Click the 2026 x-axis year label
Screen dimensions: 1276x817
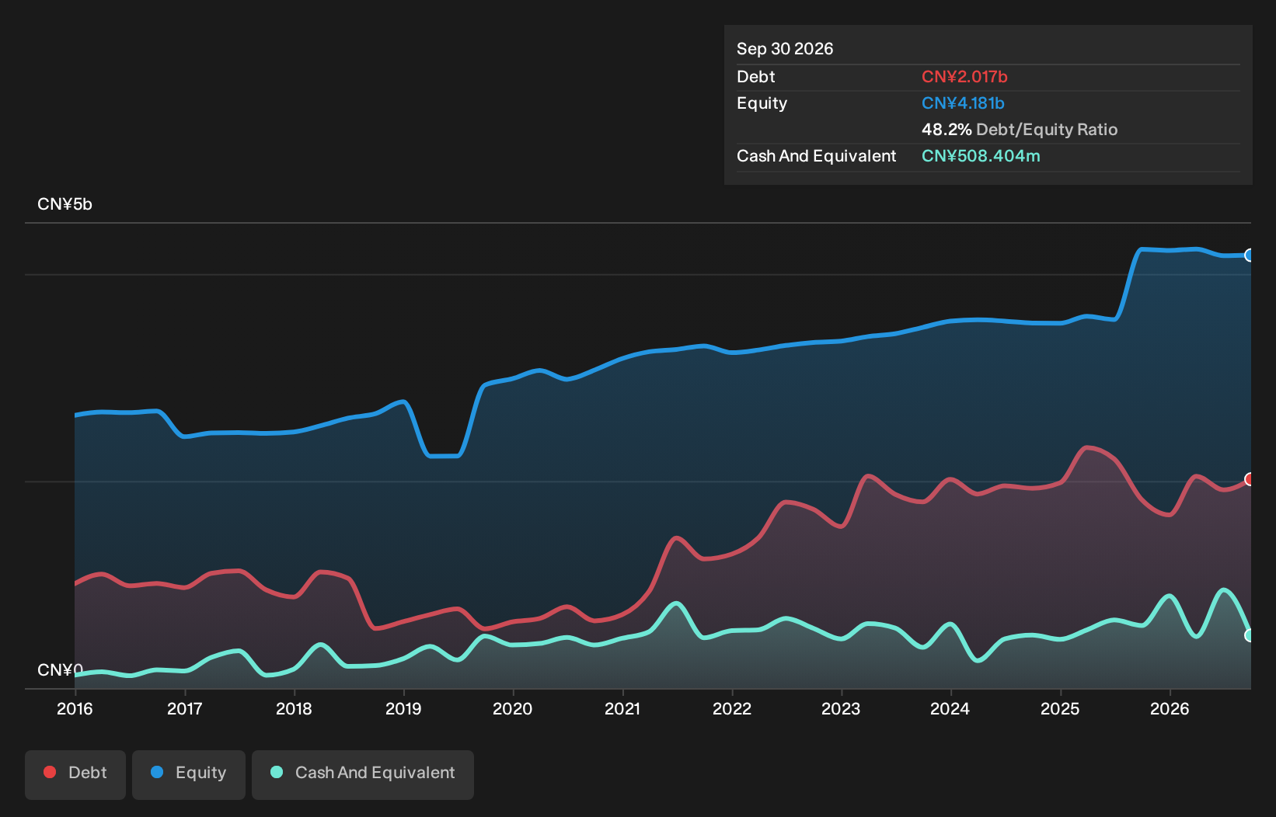coord(1170,708)
